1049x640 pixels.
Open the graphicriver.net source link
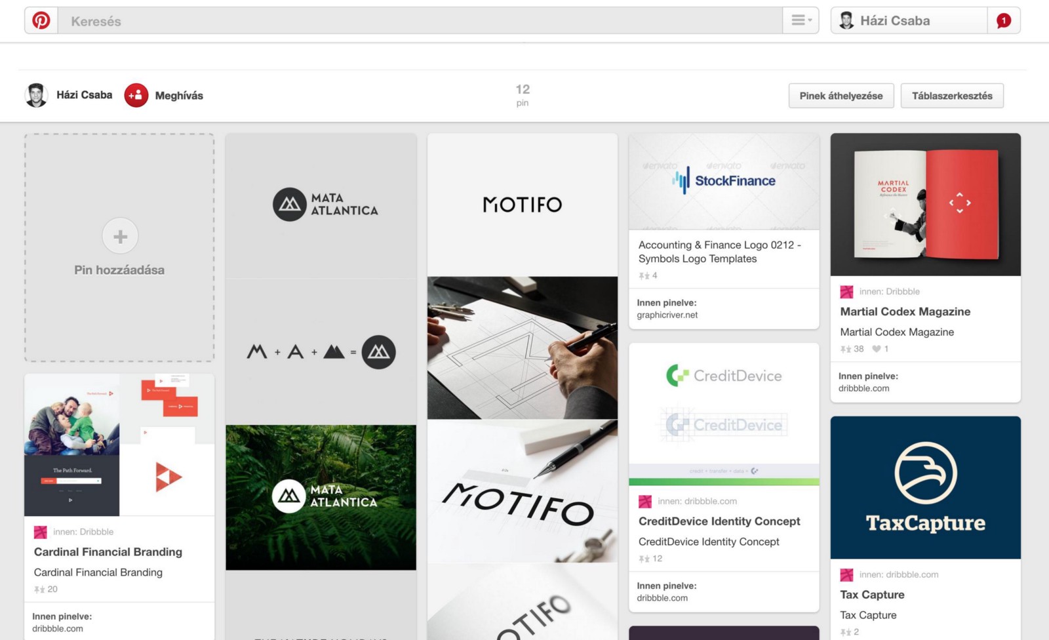coord(667,315)
